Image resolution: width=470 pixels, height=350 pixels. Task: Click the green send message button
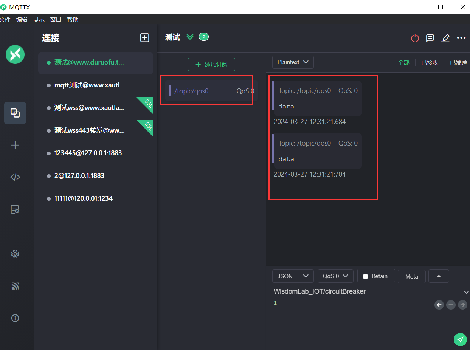pos(460,339)
